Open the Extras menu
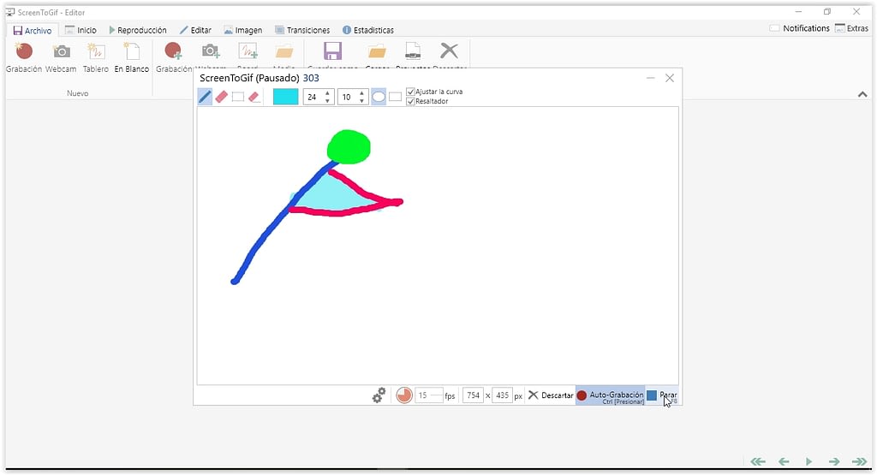 coord(851,28)
